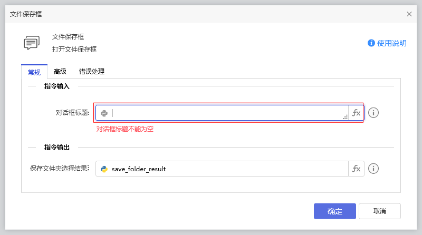
Task: Click the resize grip in the title input
Action: coord(345,117)
